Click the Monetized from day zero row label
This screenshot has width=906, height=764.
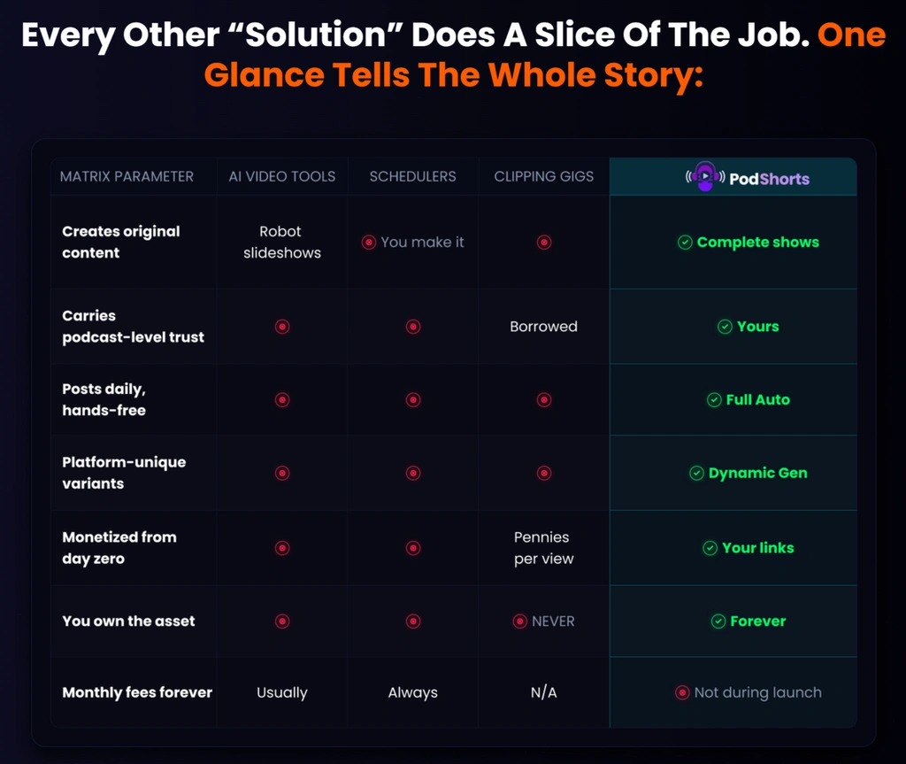click(119, 548)
